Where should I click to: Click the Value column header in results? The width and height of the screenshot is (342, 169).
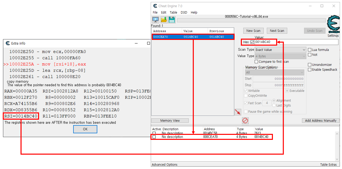(195, 31)
